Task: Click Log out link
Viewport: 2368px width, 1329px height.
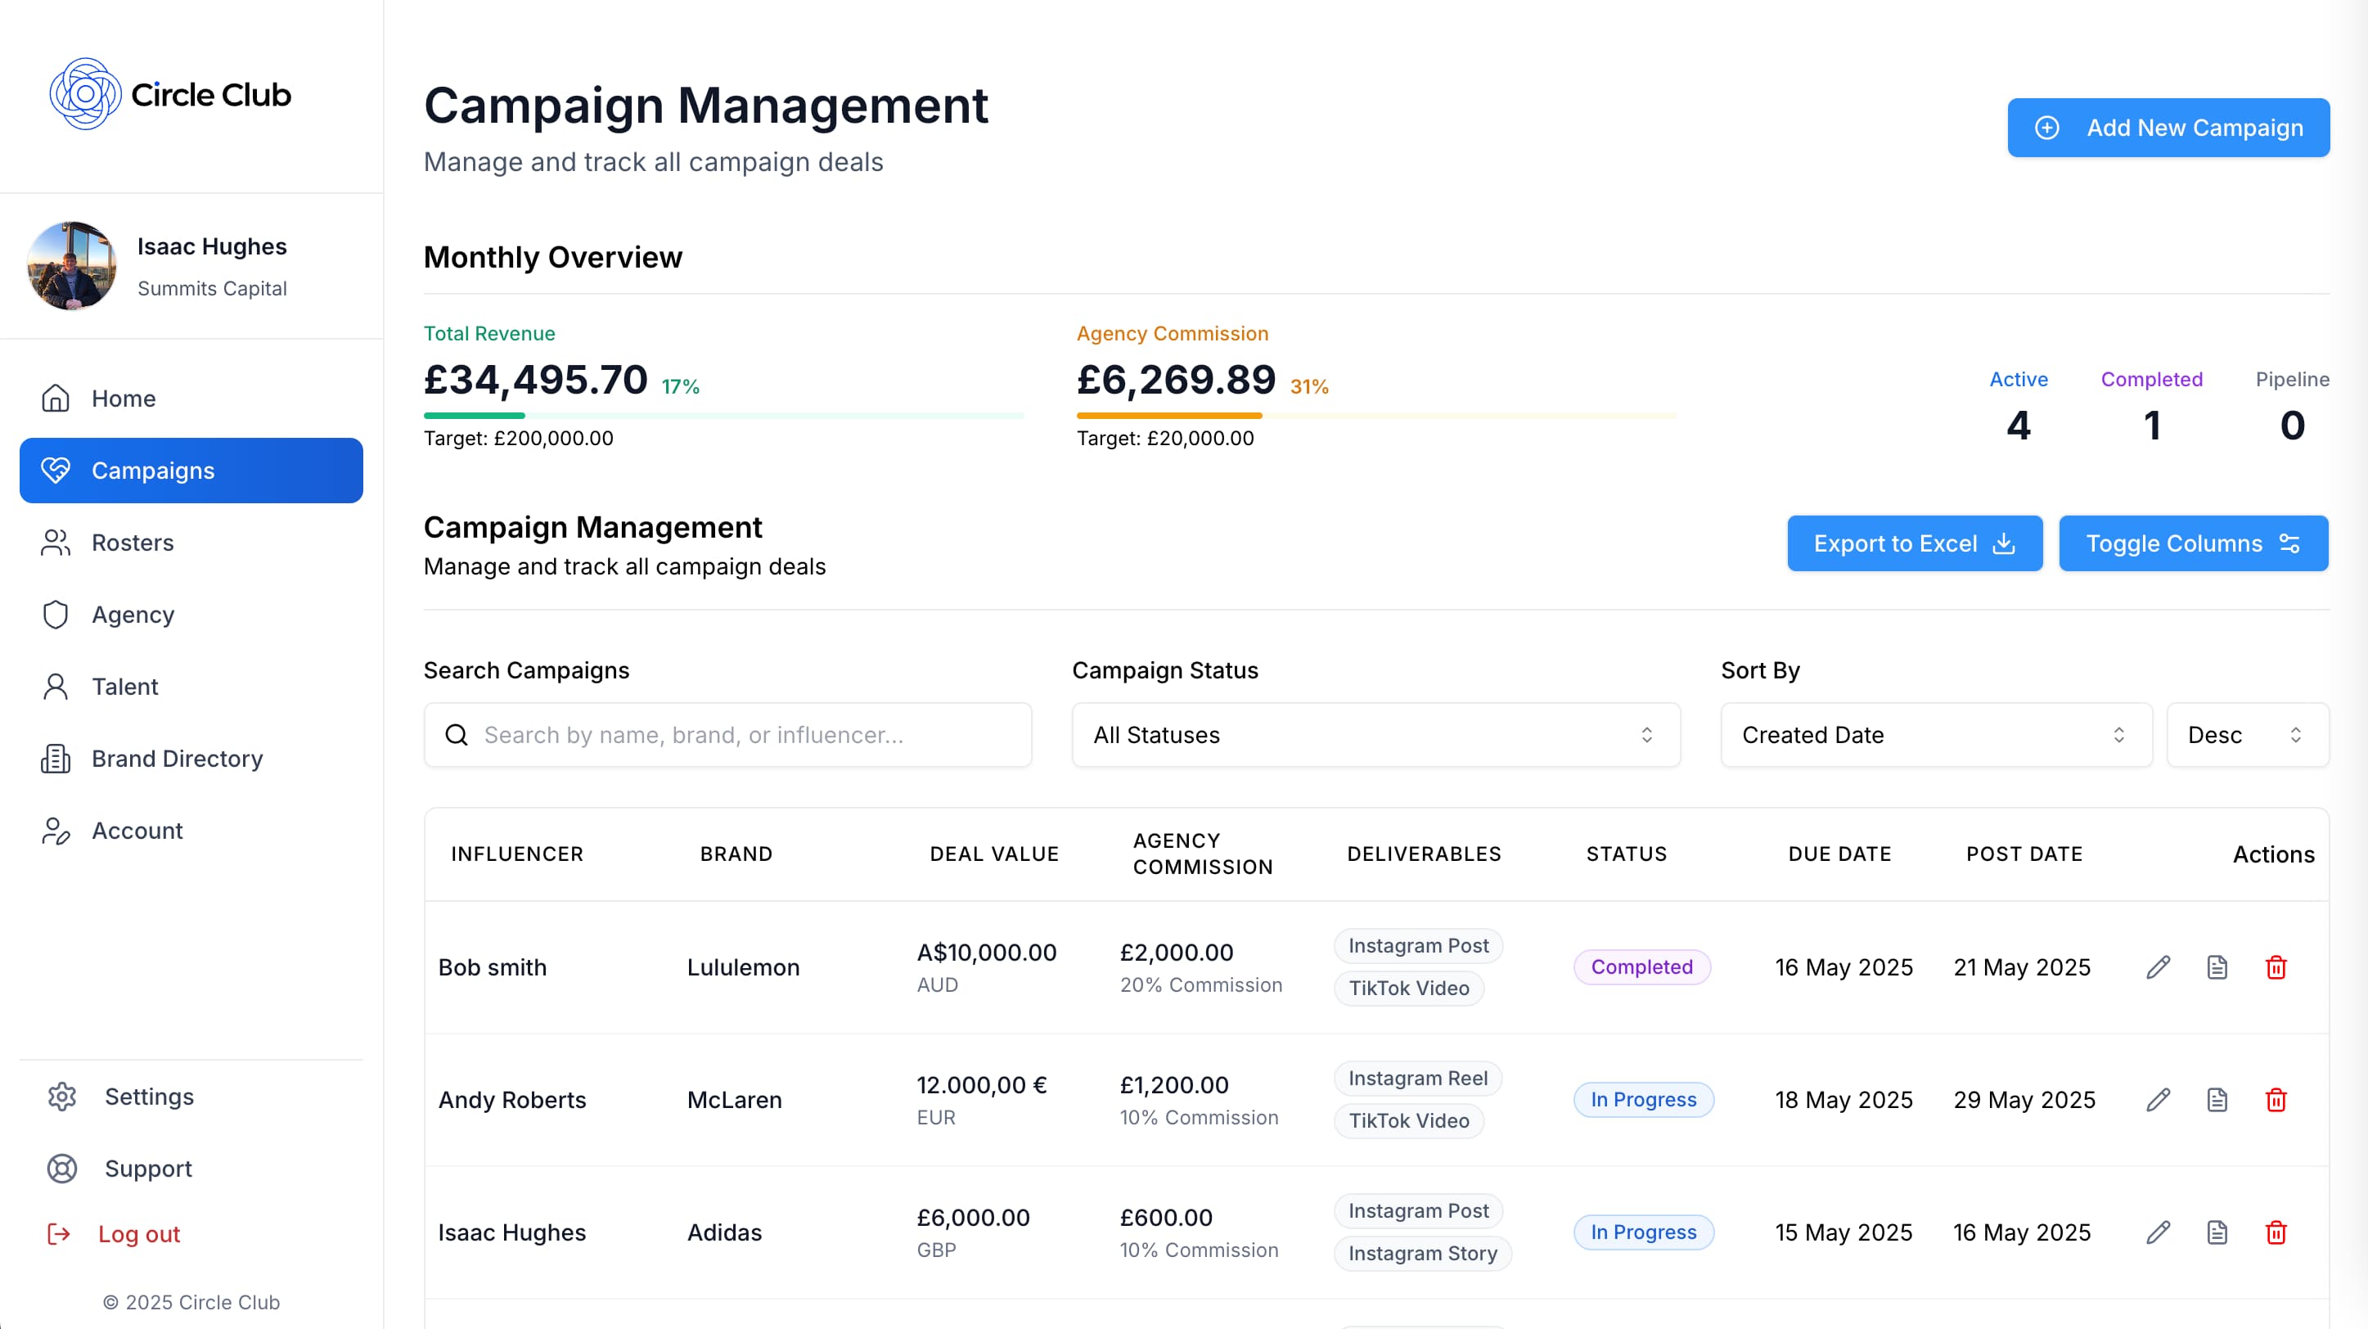Action: pos(138,1233)
